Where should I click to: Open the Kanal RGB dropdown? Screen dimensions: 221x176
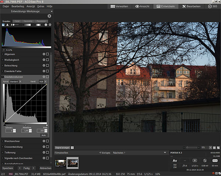(43, 81)
